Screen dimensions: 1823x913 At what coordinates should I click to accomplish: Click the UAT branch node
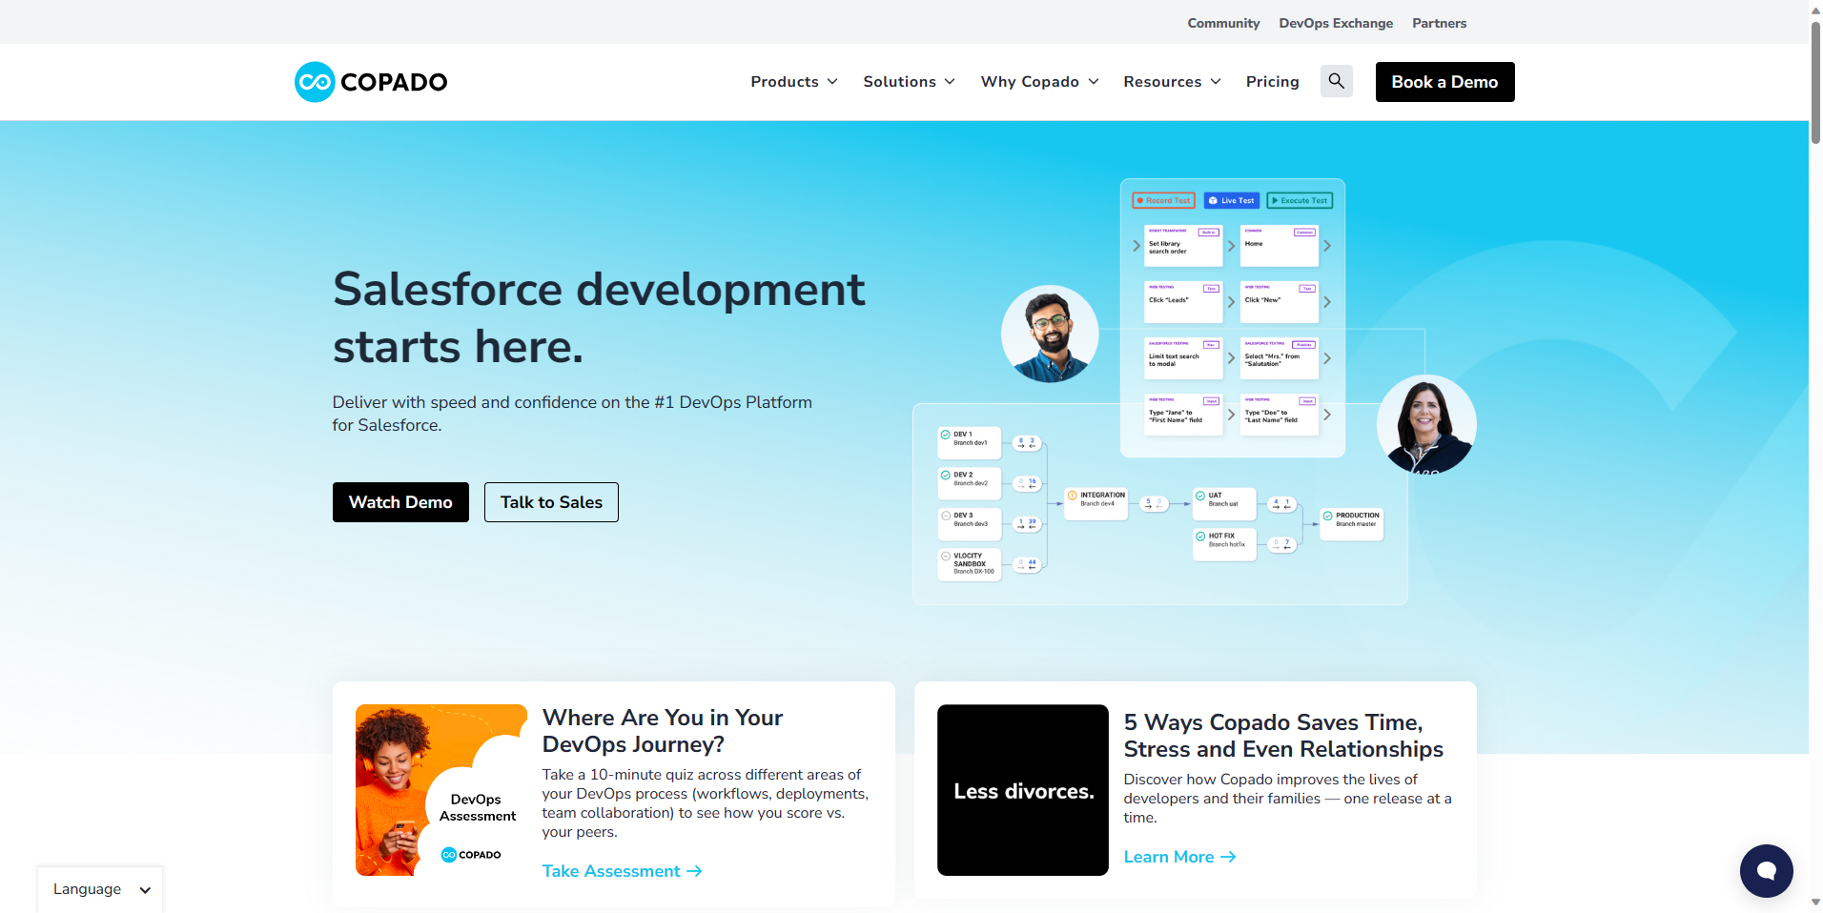coord(1224,503)
